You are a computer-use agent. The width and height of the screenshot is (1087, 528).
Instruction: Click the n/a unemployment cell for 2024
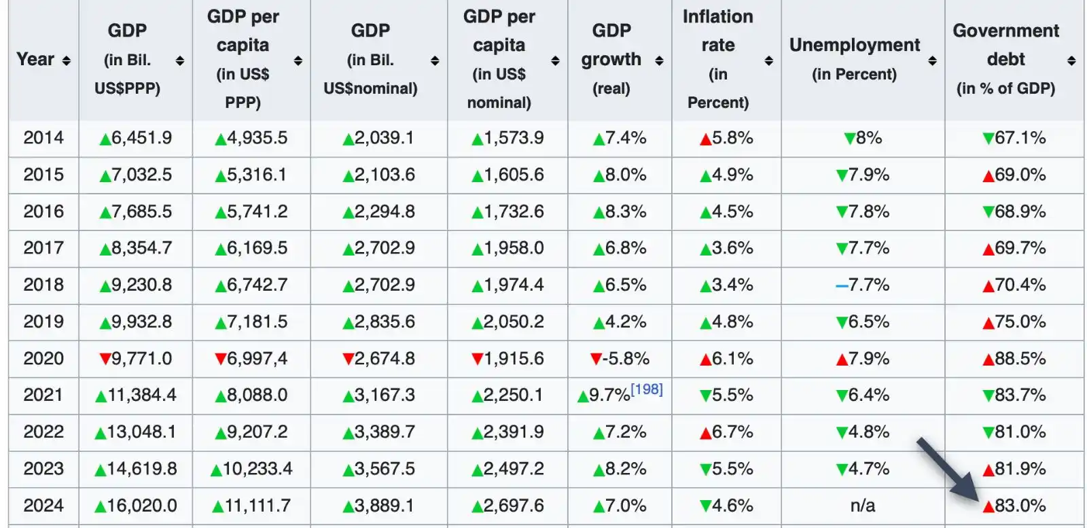[863, 506]
